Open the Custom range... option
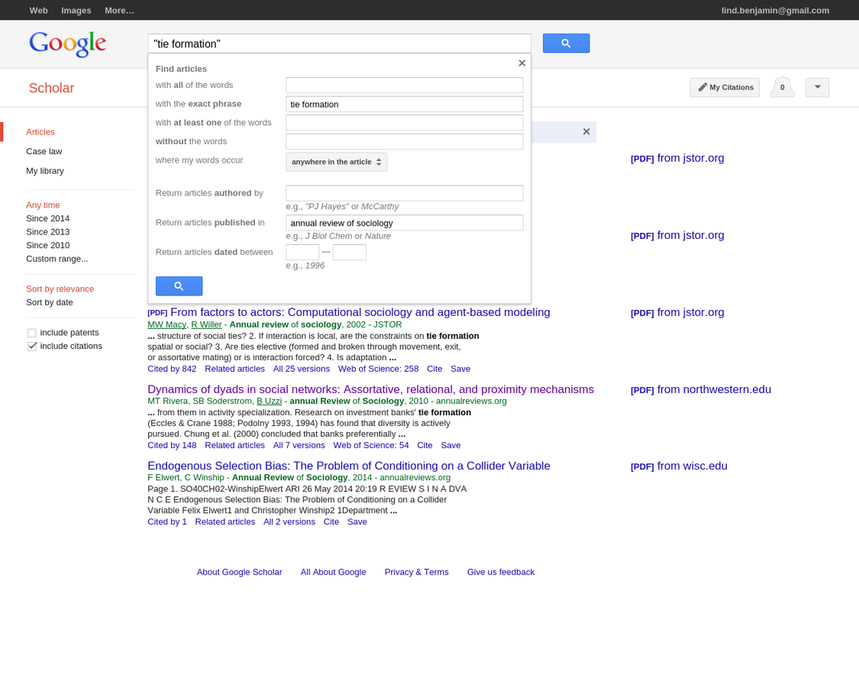859x687 pixels. (x=57, y=259)
